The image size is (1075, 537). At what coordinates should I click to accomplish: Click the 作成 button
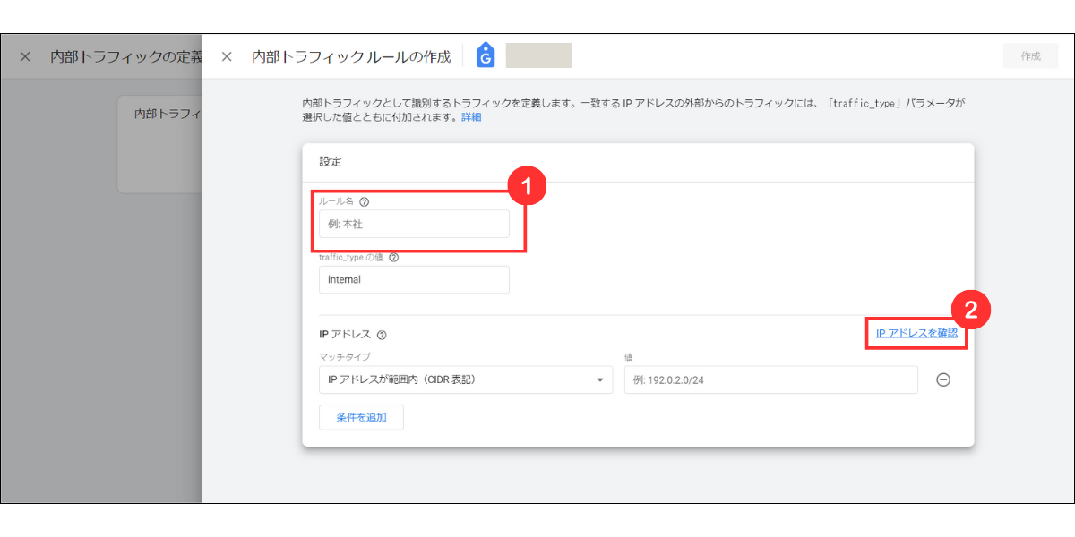coord(1031,55)
